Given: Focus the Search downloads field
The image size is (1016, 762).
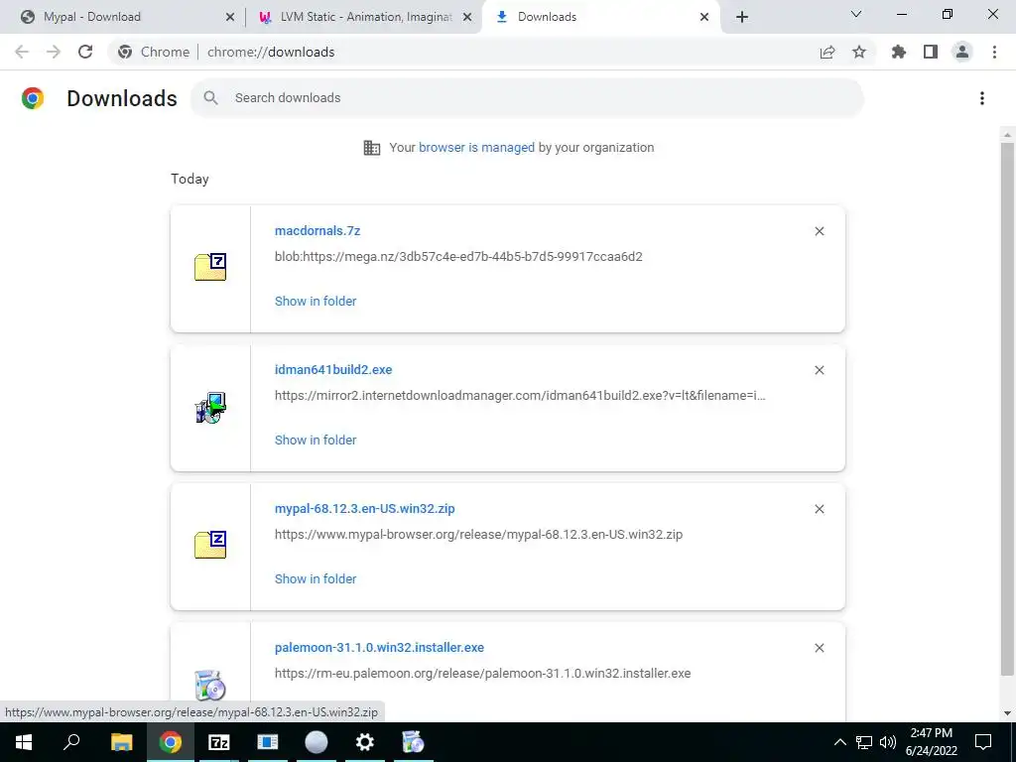Looking at the screenshot, I should coord(527,98).
